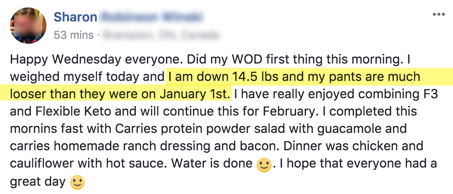This screenshot has height=194, width=453.
Task: Open the Sharon profile name link
Action: (x=75, y=17)
